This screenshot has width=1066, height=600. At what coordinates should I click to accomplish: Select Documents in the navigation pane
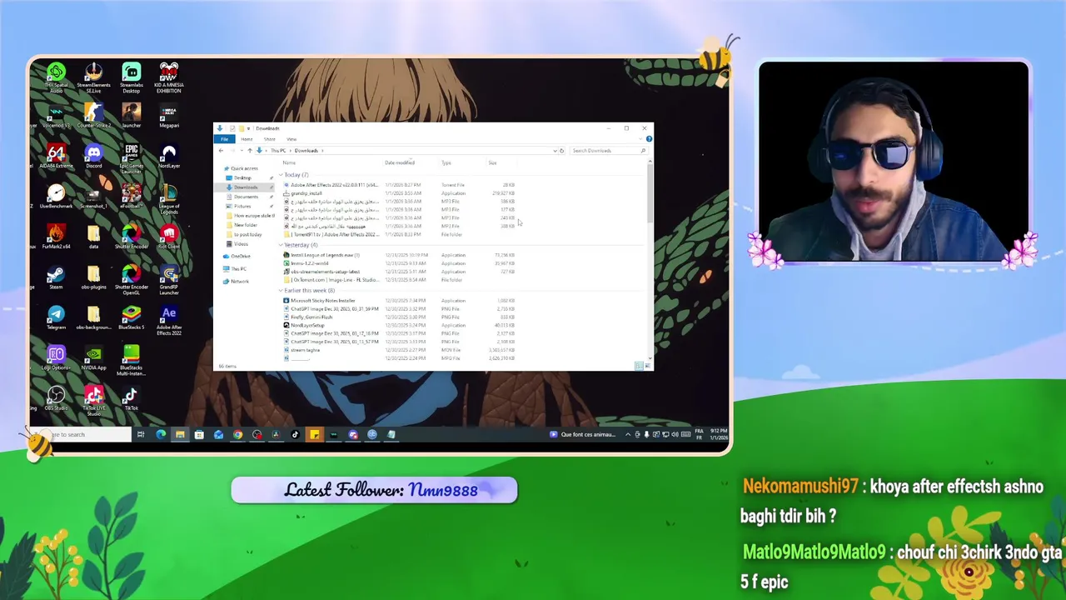pos(246,197)
